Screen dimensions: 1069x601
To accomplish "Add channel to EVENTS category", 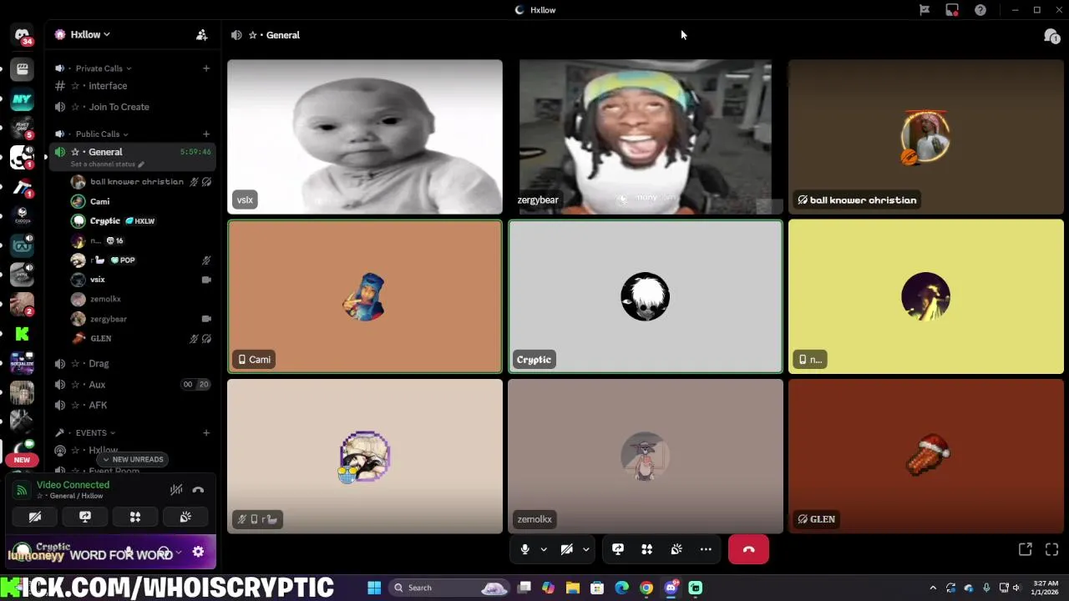I will point(206,432).
